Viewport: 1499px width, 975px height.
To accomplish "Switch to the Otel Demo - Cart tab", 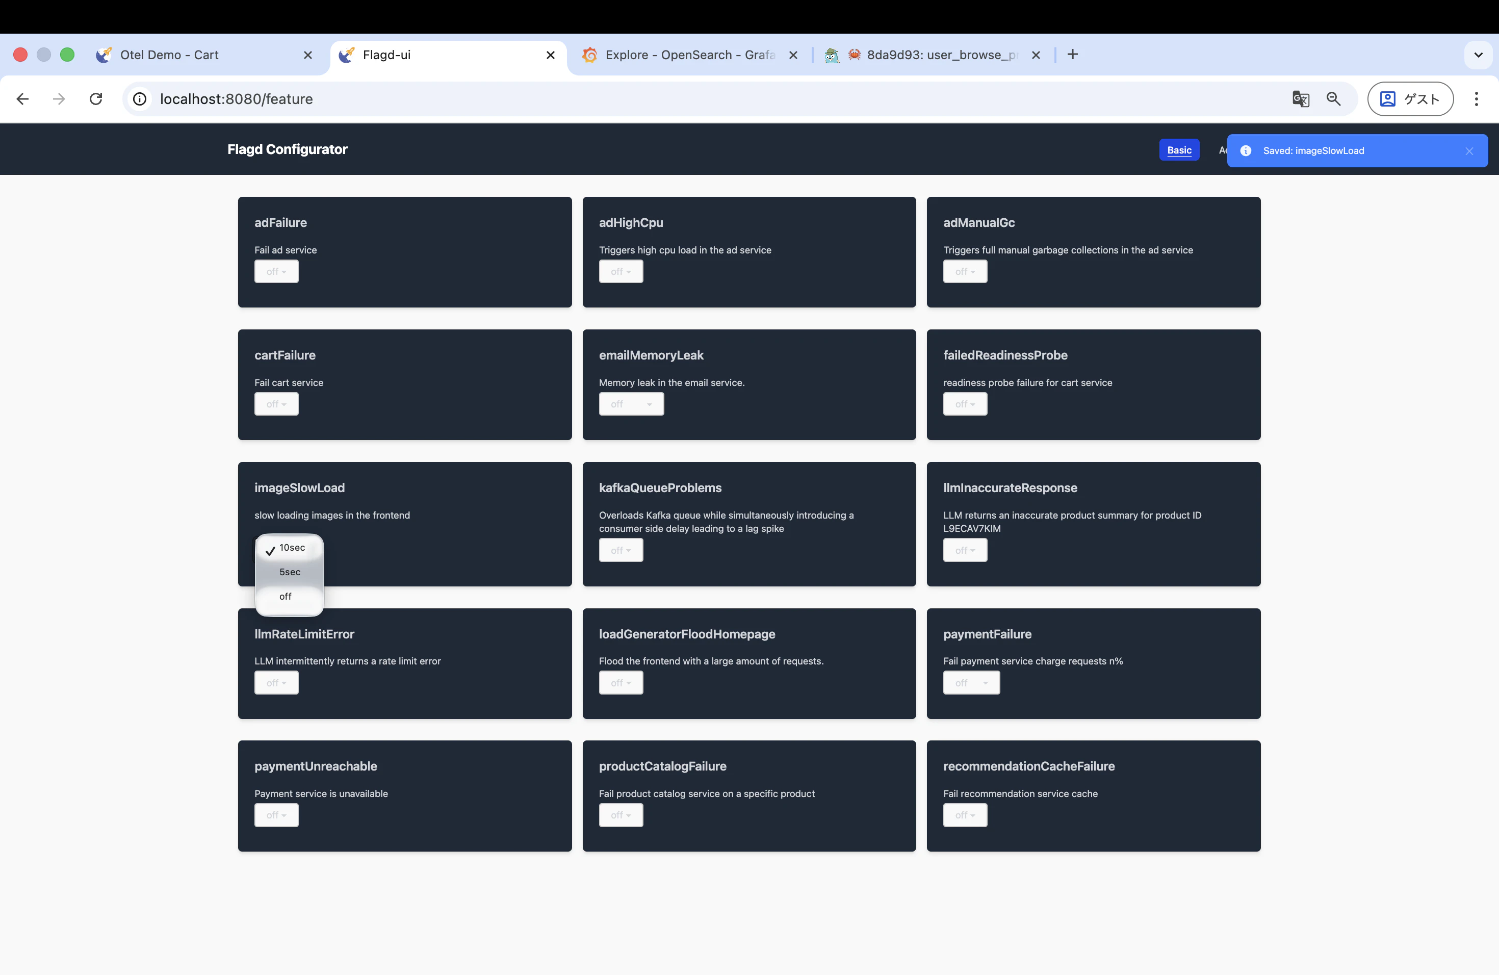I will 169,55.
